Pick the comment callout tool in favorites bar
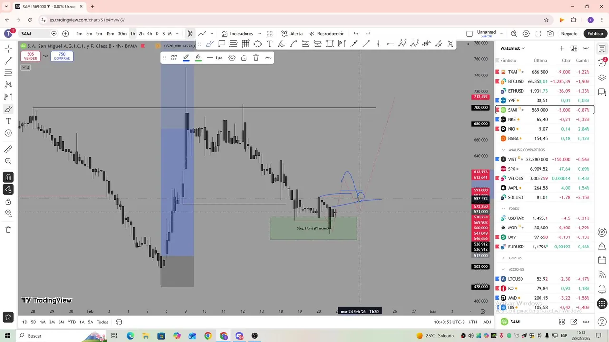609x342 pixels. point(222,44)
